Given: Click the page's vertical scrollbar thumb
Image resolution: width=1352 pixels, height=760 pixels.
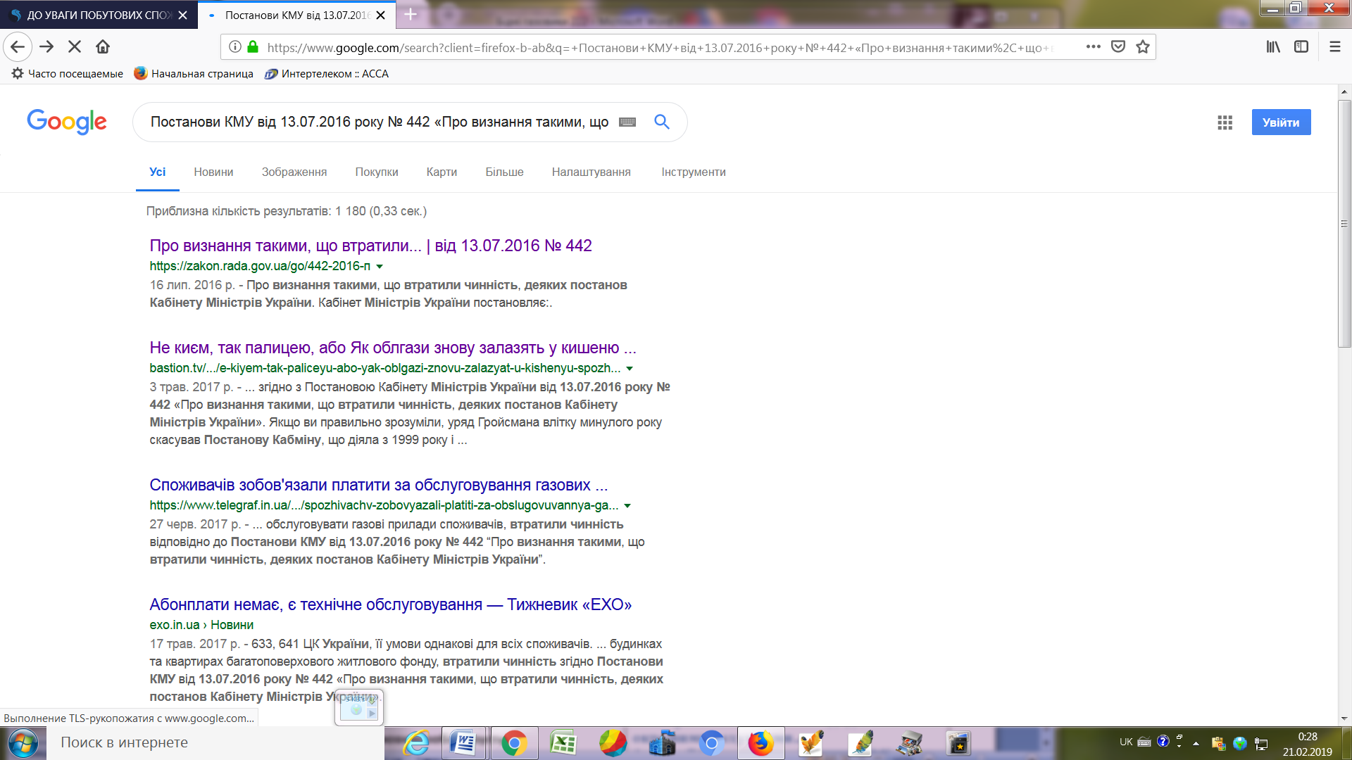Looking at the screenshot, I should point(1344,224).
